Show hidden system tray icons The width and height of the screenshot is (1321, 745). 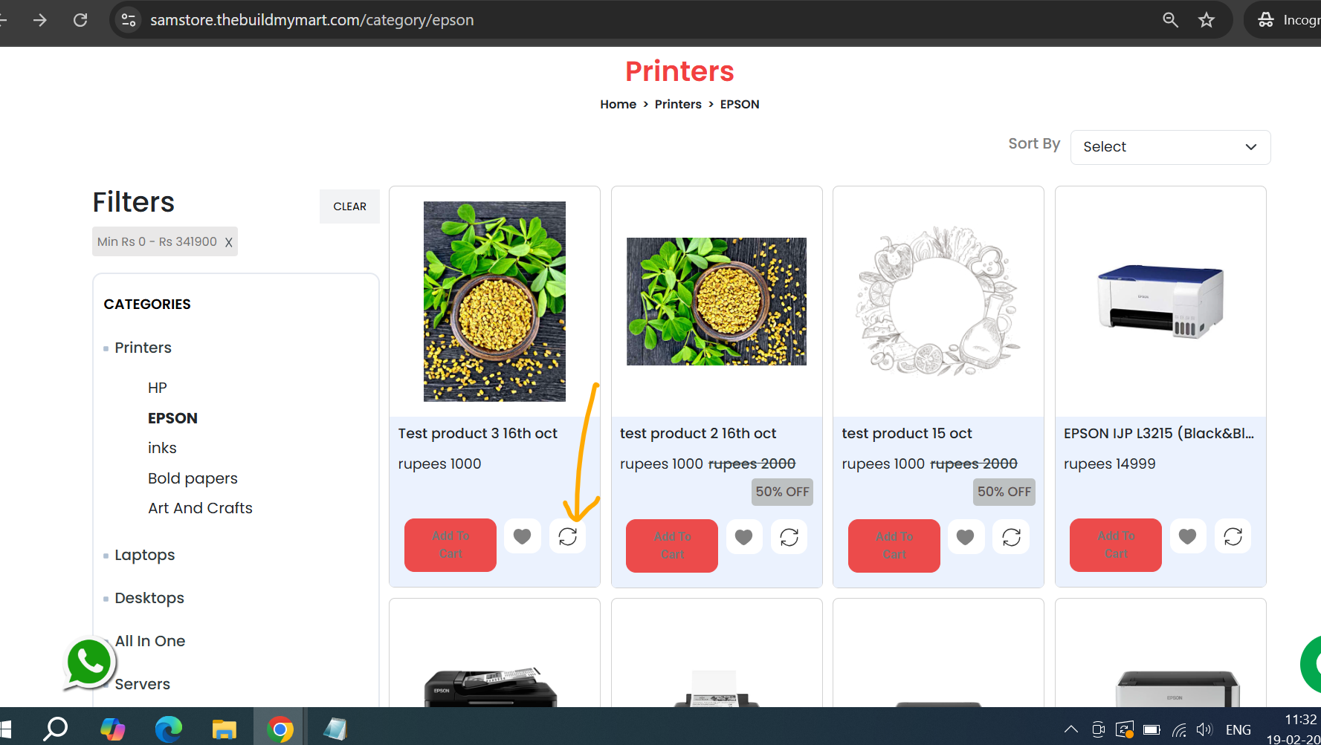coord(1071,729)
